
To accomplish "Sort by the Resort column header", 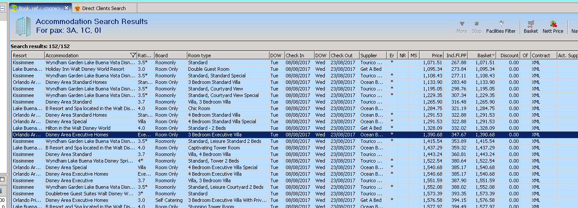I will [x=28, y=55].
